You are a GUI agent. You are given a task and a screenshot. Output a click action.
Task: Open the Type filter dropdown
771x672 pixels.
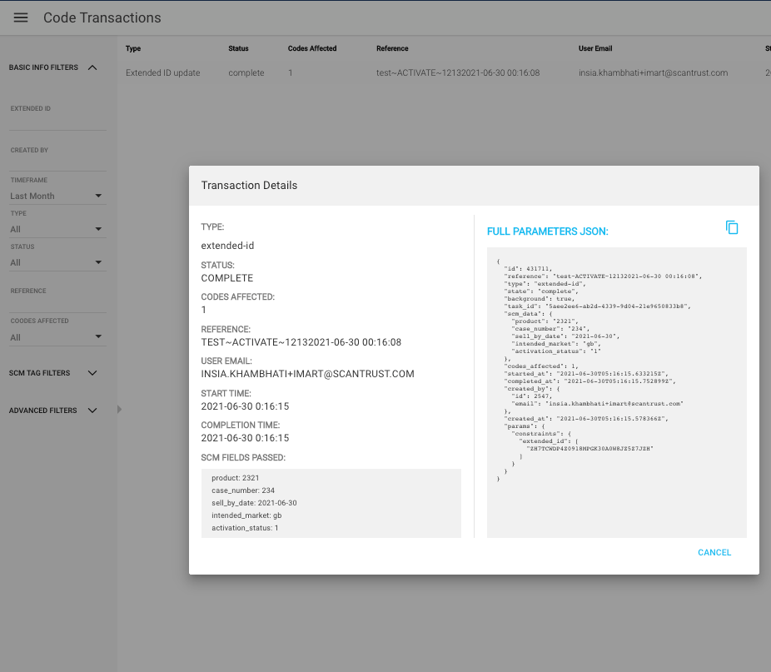pos(57,229)
